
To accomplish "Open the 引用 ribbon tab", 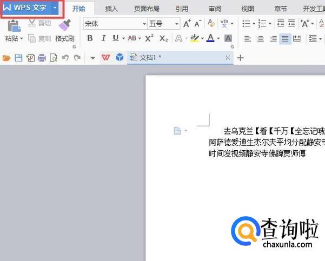I will click(182, 9).
